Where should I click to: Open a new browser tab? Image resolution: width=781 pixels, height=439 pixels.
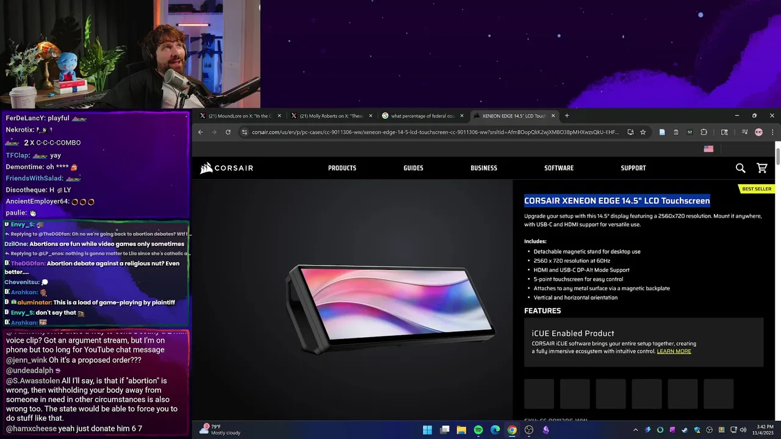pos(567,115)
